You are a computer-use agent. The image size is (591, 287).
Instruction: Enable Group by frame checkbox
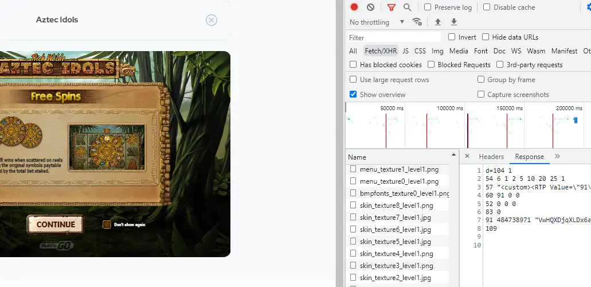pos(480,79)
